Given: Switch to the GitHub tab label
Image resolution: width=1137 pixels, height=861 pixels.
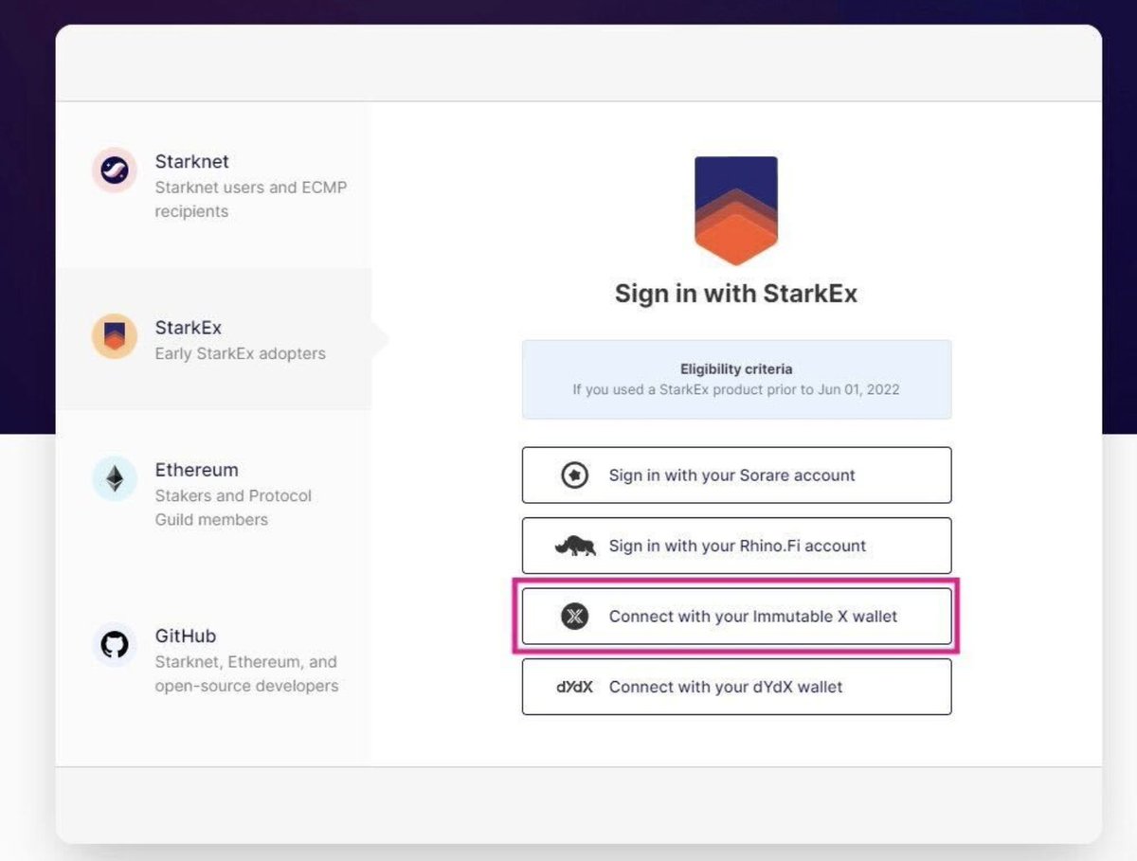Looking at the screenshot, I should coord(186,636).
